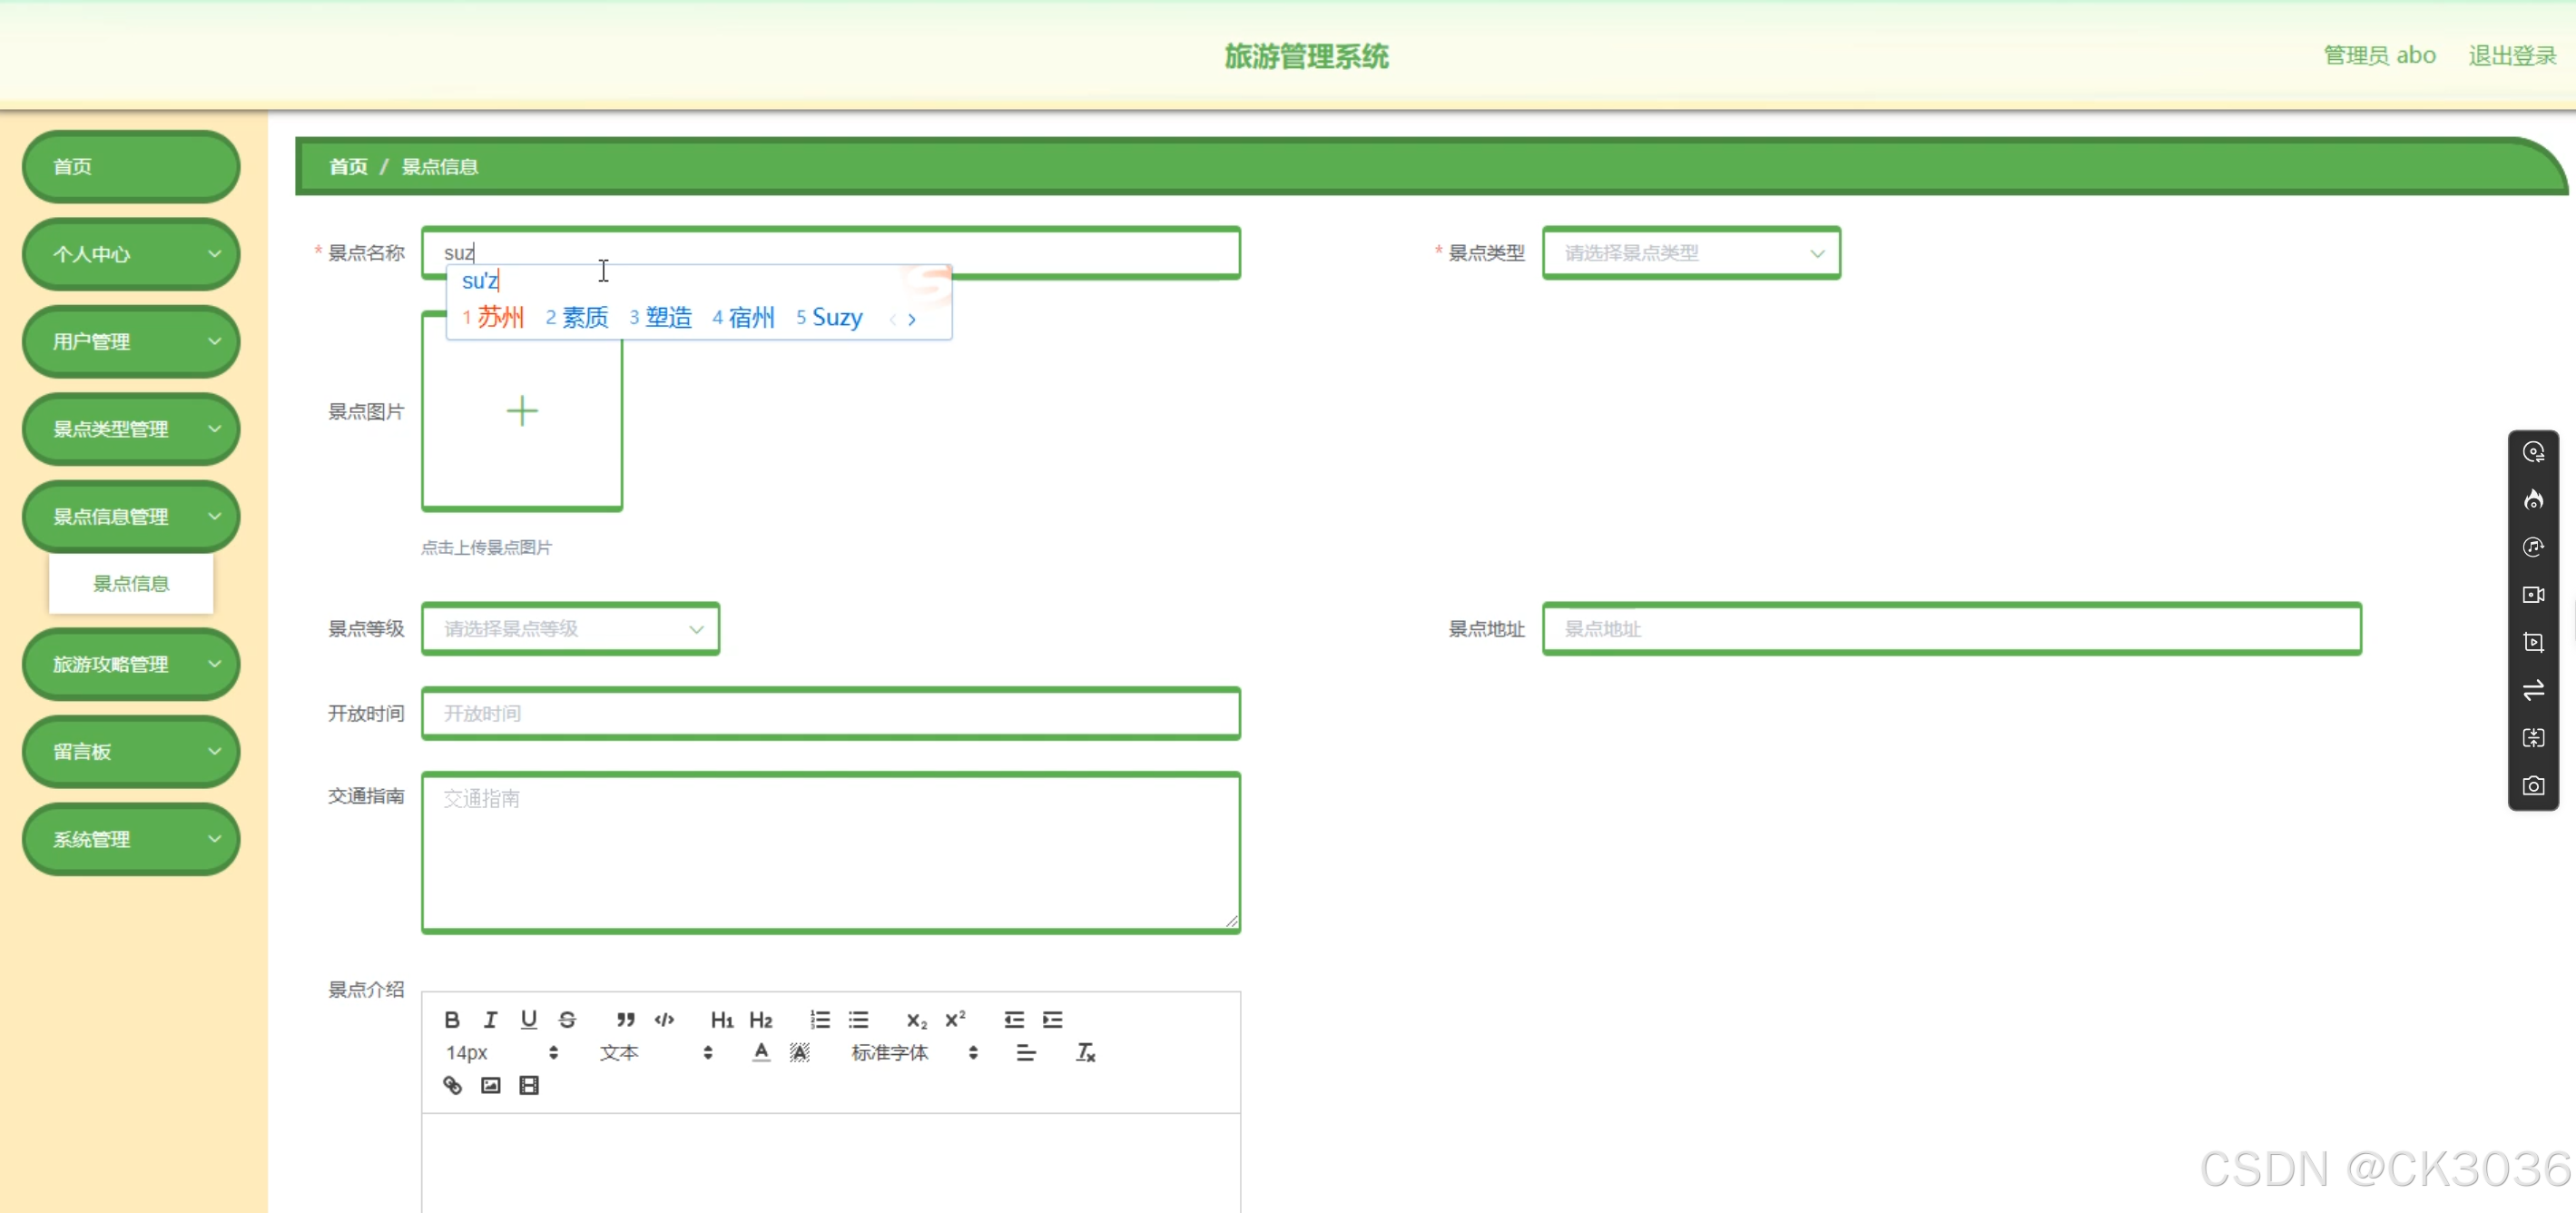Insert an image into 景点介绍 editor
2576x1213 pixels.
tap(490, 1085)
